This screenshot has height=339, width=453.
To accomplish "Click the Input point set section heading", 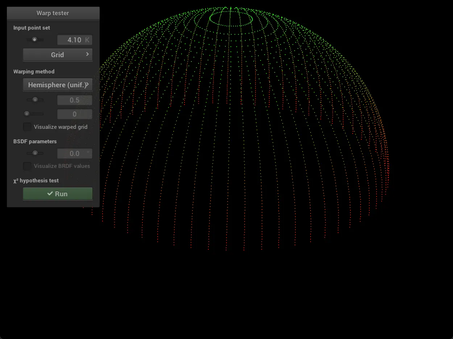I will click(x=32, y=27).
